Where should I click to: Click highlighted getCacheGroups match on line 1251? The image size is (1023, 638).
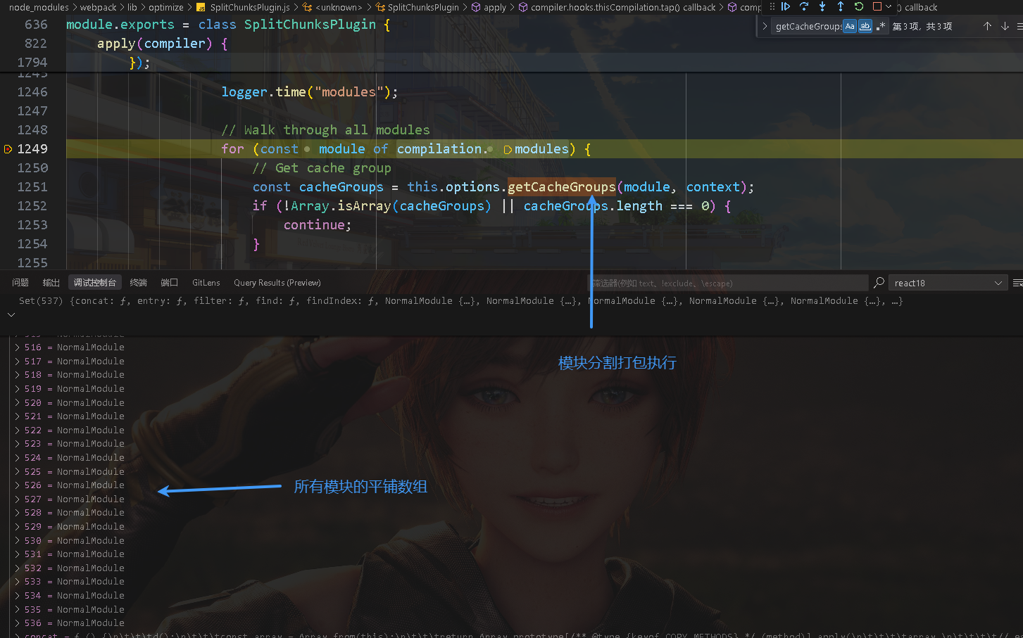[x=562, y=187]
